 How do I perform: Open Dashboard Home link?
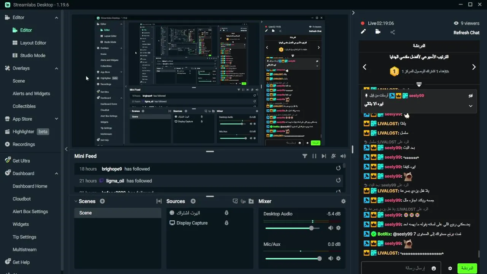[x=30, y=186]
